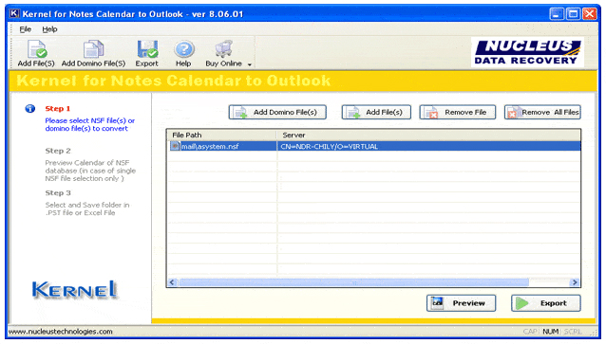Click the Add File(s) button in main panel
This screenshot has width=606, height=344.
[x=376, y=112]
